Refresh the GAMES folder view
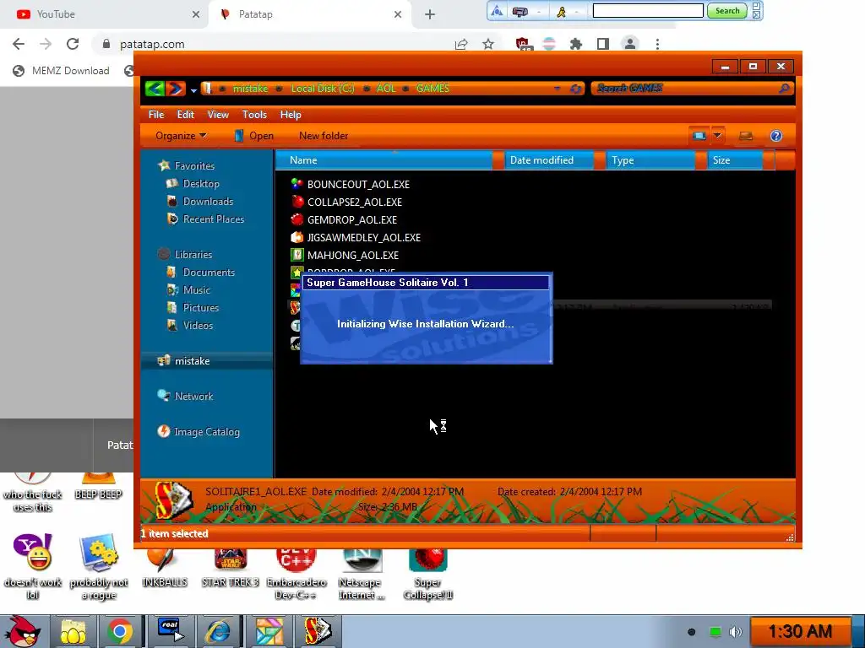The width and height of the screenshot is (865, 648). pos(576,89)
